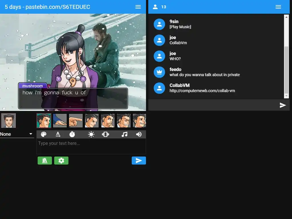This screenshot has width=292, height=219.
Task: Show the user list with 13 users
Action: pos(155,7)
